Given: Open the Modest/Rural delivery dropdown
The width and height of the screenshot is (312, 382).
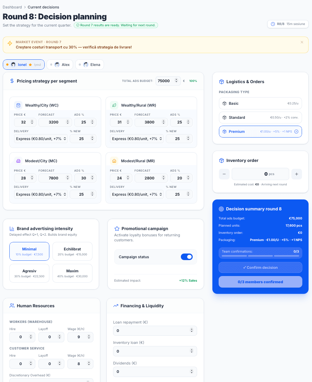Looking at the screenshot, I should [x=137, y=194].
